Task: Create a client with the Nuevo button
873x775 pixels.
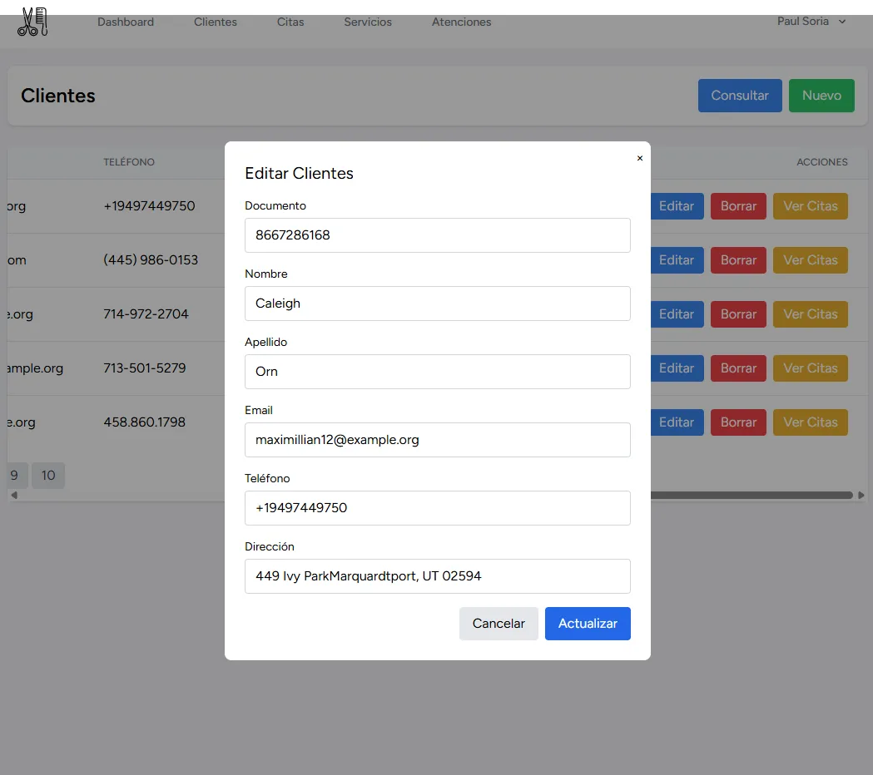Action: point(821,96)
